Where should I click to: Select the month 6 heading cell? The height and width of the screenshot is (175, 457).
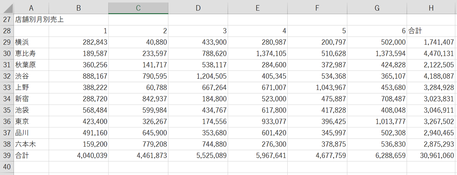pos(377,31)
